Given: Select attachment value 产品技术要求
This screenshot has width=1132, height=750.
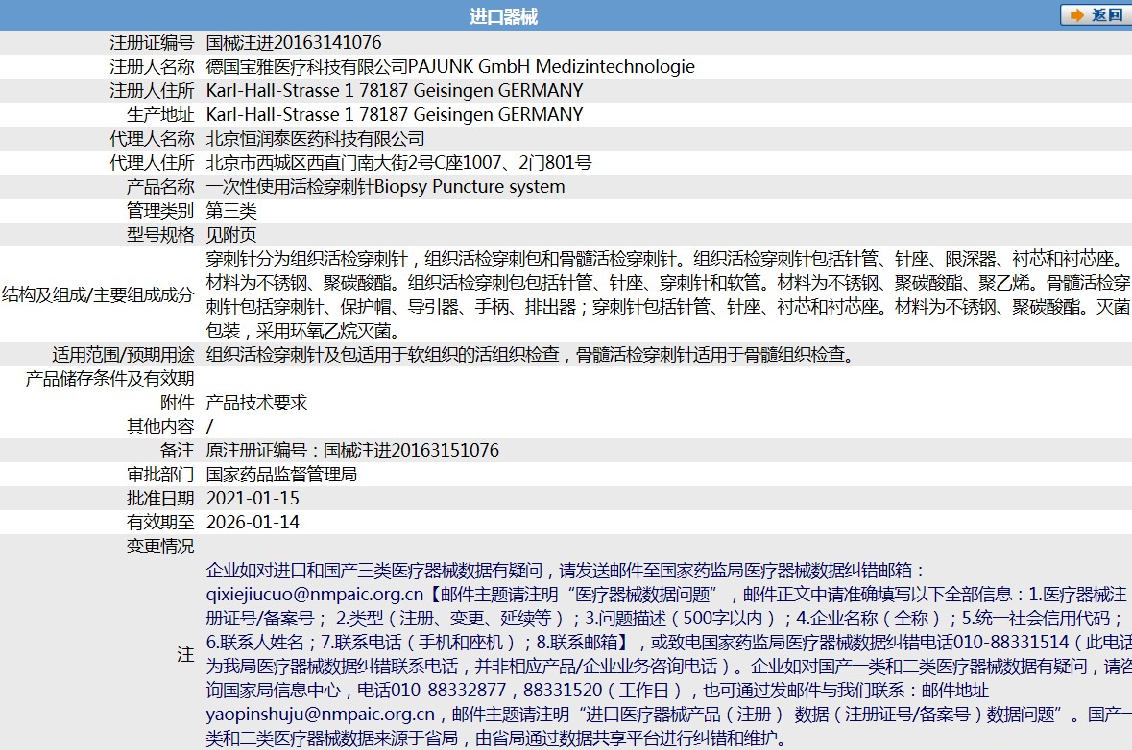Looking at the screenshot, I should 257,403.
